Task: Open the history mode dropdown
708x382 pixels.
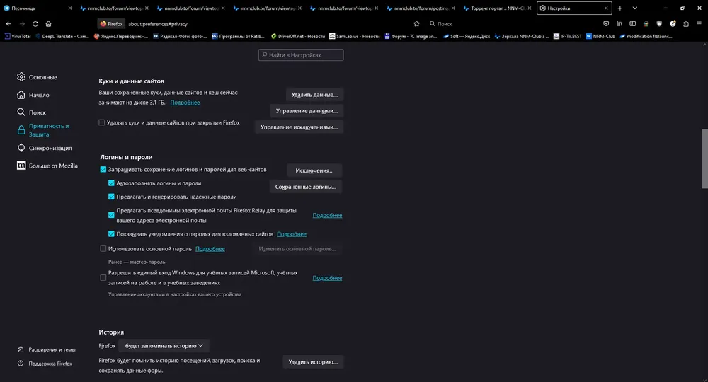Action: tap(164, 345)
